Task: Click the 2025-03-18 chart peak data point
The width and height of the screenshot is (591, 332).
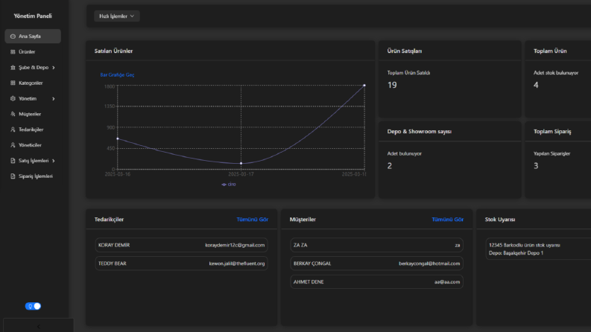Action: tap(364, 86)
